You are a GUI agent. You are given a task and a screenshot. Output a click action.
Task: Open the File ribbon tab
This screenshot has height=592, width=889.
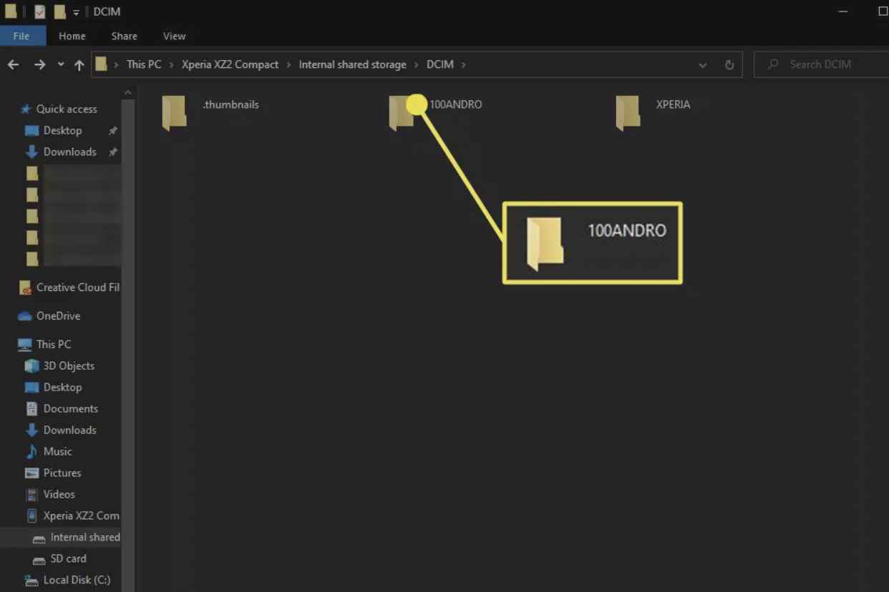tap(21, 36)
